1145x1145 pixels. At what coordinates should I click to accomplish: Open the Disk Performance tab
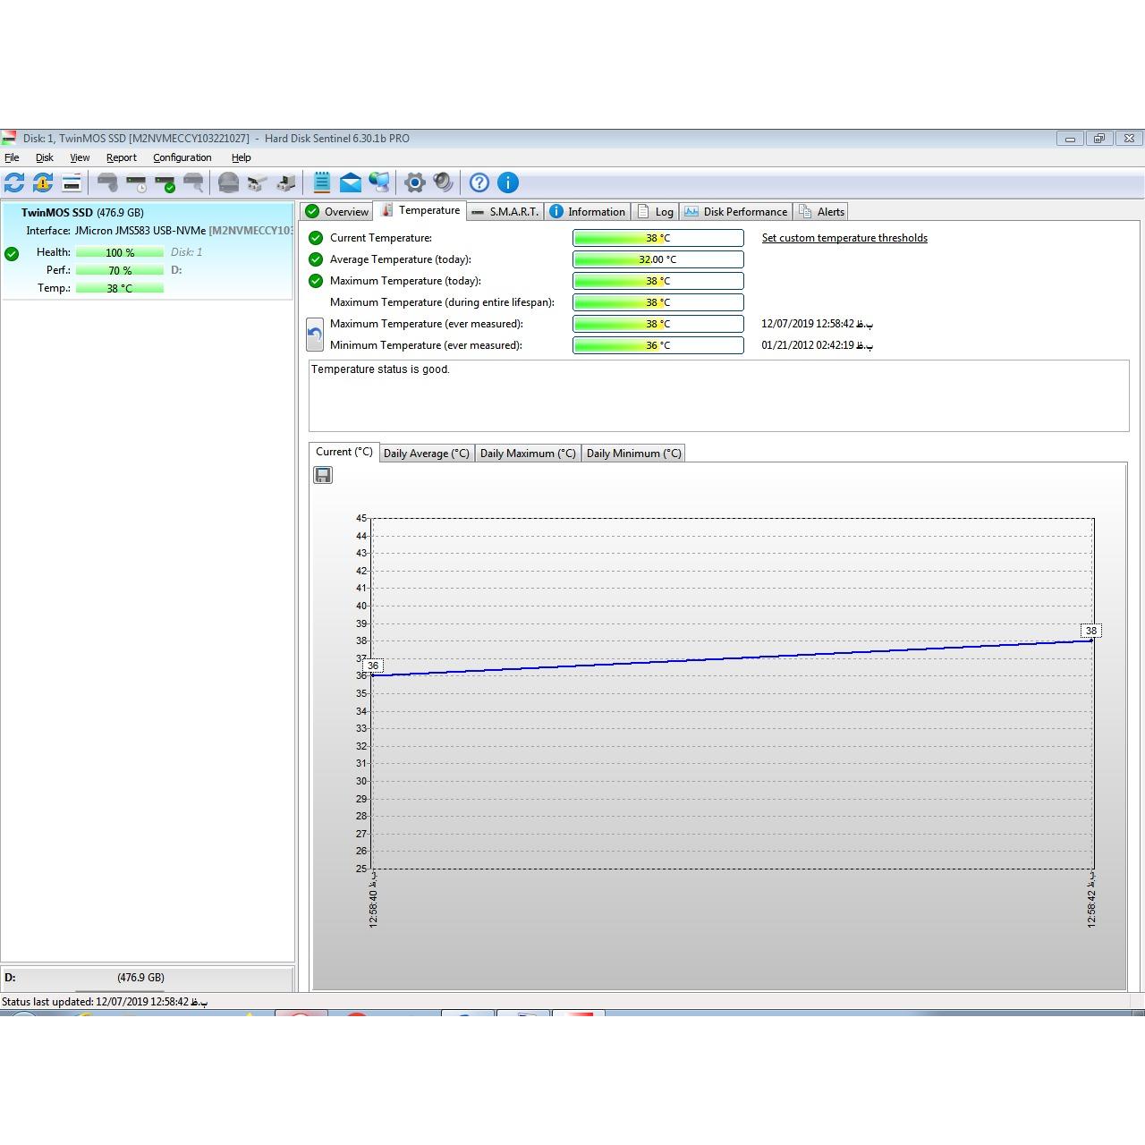736,212
